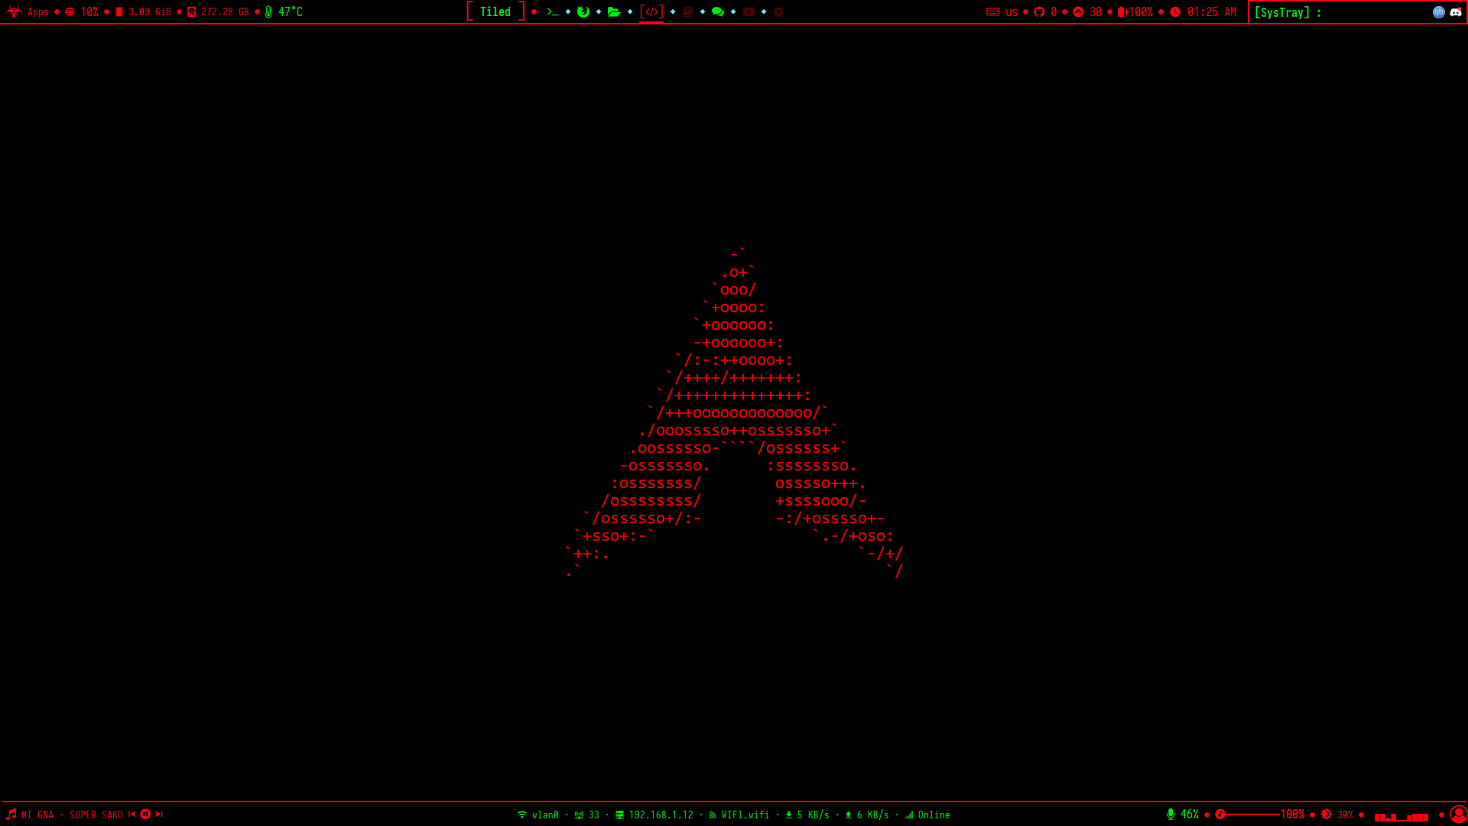Open the file manager folder workspace
Screen dimensions: 1468x826
coord(614,12)
